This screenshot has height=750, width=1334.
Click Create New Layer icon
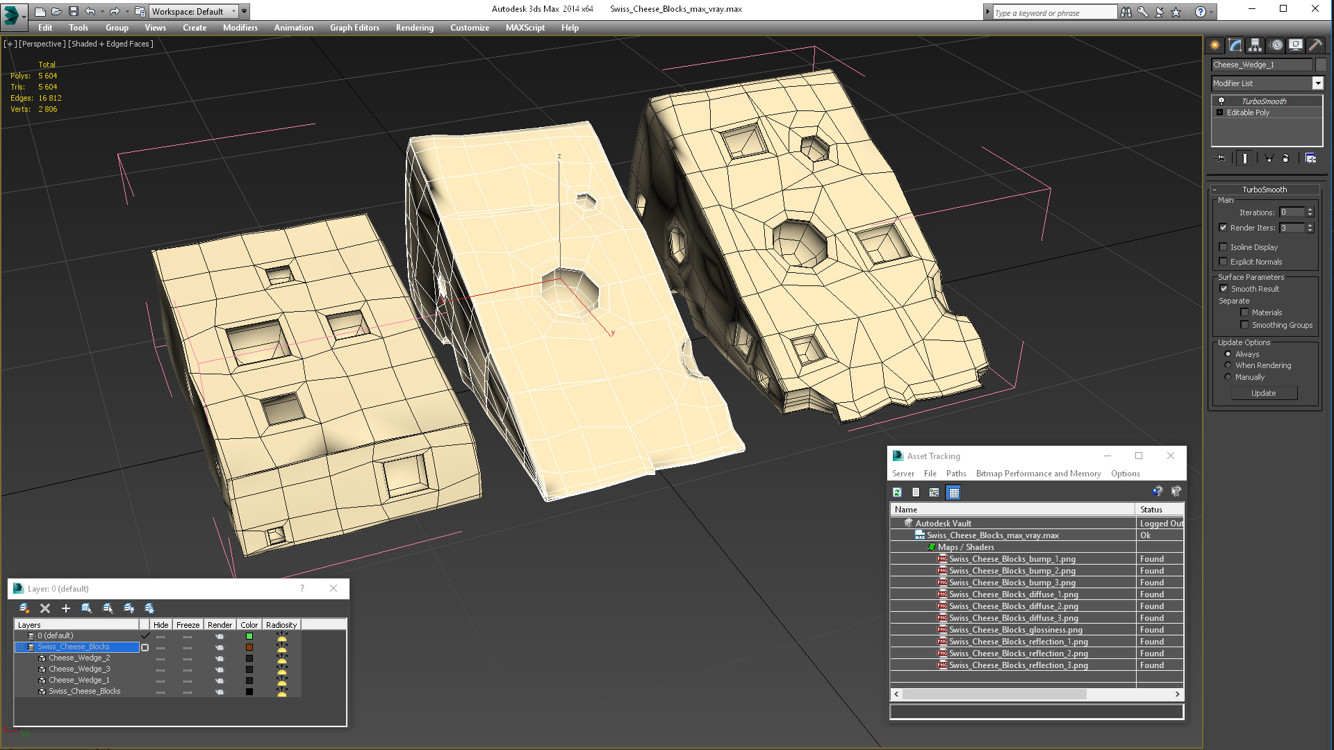click(24, 608)
